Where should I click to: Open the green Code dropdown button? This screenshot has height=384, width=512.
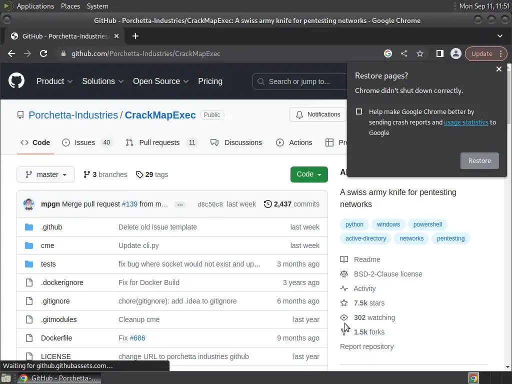click(x=309, y=174)
